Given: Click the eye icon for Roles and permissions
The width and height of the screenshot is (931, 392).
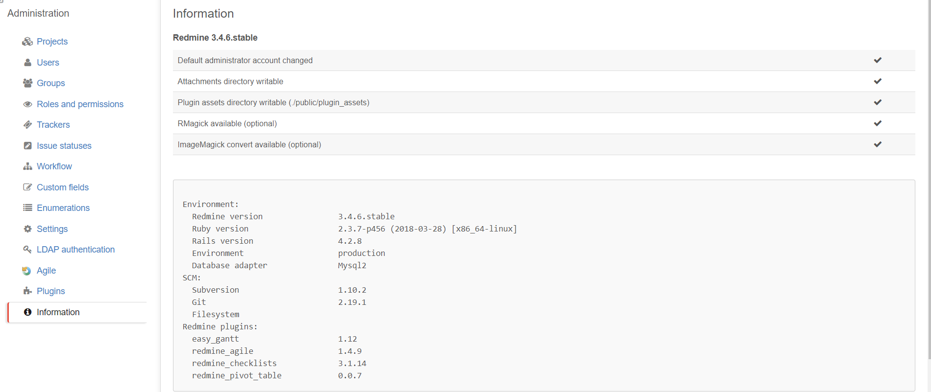Looking at the screenshot, I should (x=27, y=104).
